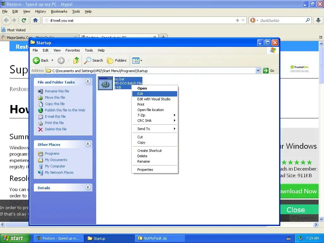Click the green Close button on webpage
Screen dimensions: 324x243
(296, 210)
